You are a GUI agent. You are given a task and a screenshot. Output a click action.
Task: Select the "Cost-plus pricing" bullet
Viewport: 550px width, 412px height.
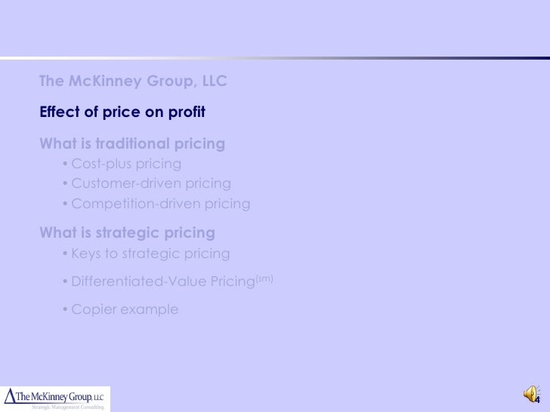pyautogui.click(x=126, y=164)
